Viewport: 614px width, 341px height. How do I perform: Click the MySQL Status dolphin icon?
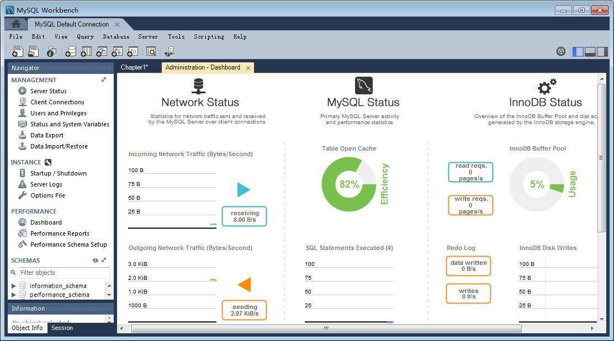click(364, 86)
